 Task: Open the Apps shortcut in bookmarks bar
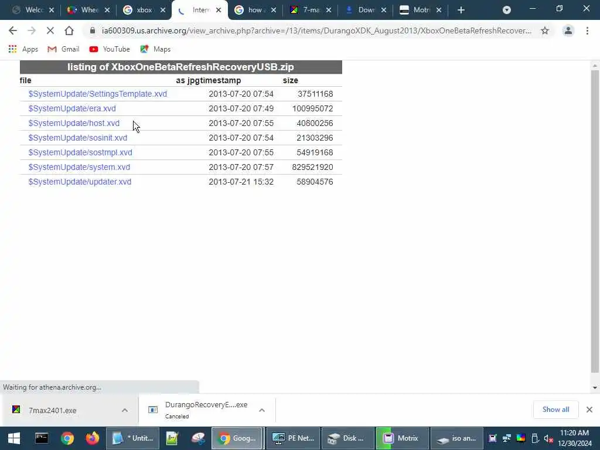point(23,49)
